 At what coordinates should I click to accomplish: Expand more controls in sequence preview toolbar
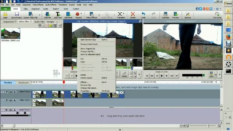(220, 74)
